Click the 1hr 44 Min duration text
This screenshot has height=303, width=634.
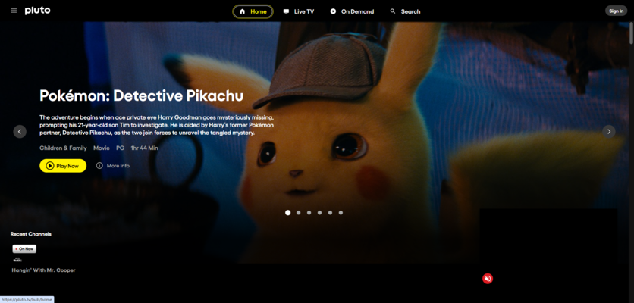point(144,148)
